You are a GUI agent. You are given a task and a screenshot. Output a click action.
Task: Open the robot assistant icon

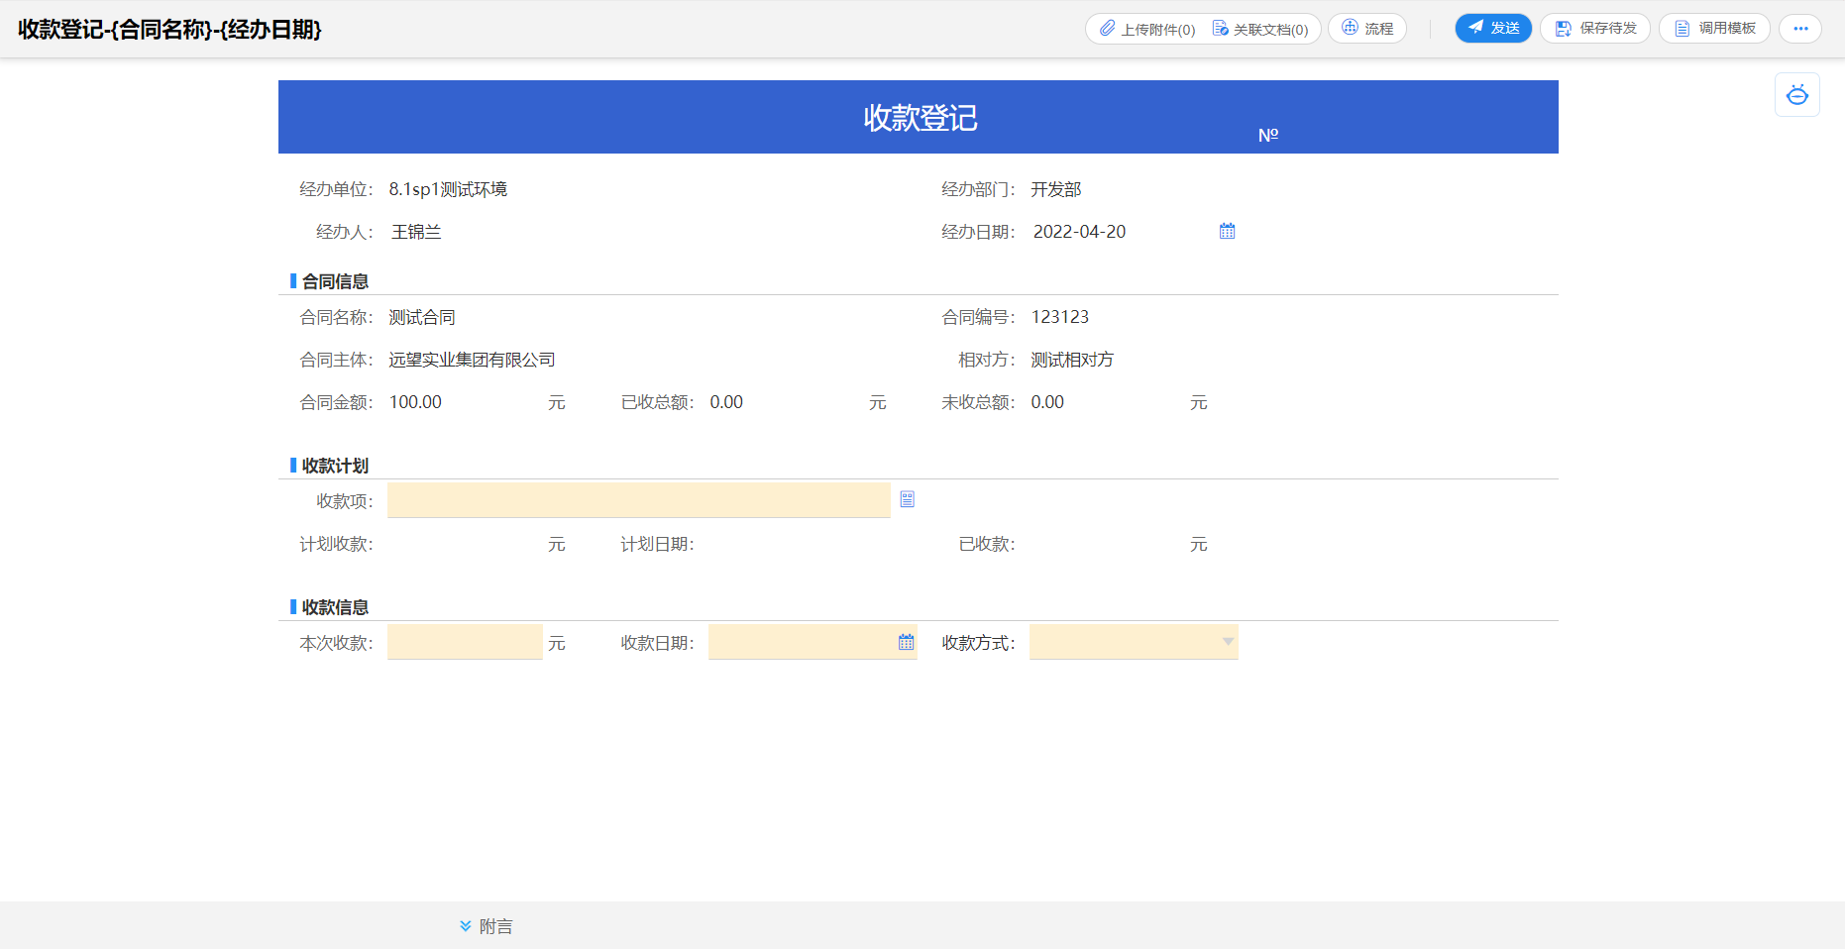point(1797,95)
